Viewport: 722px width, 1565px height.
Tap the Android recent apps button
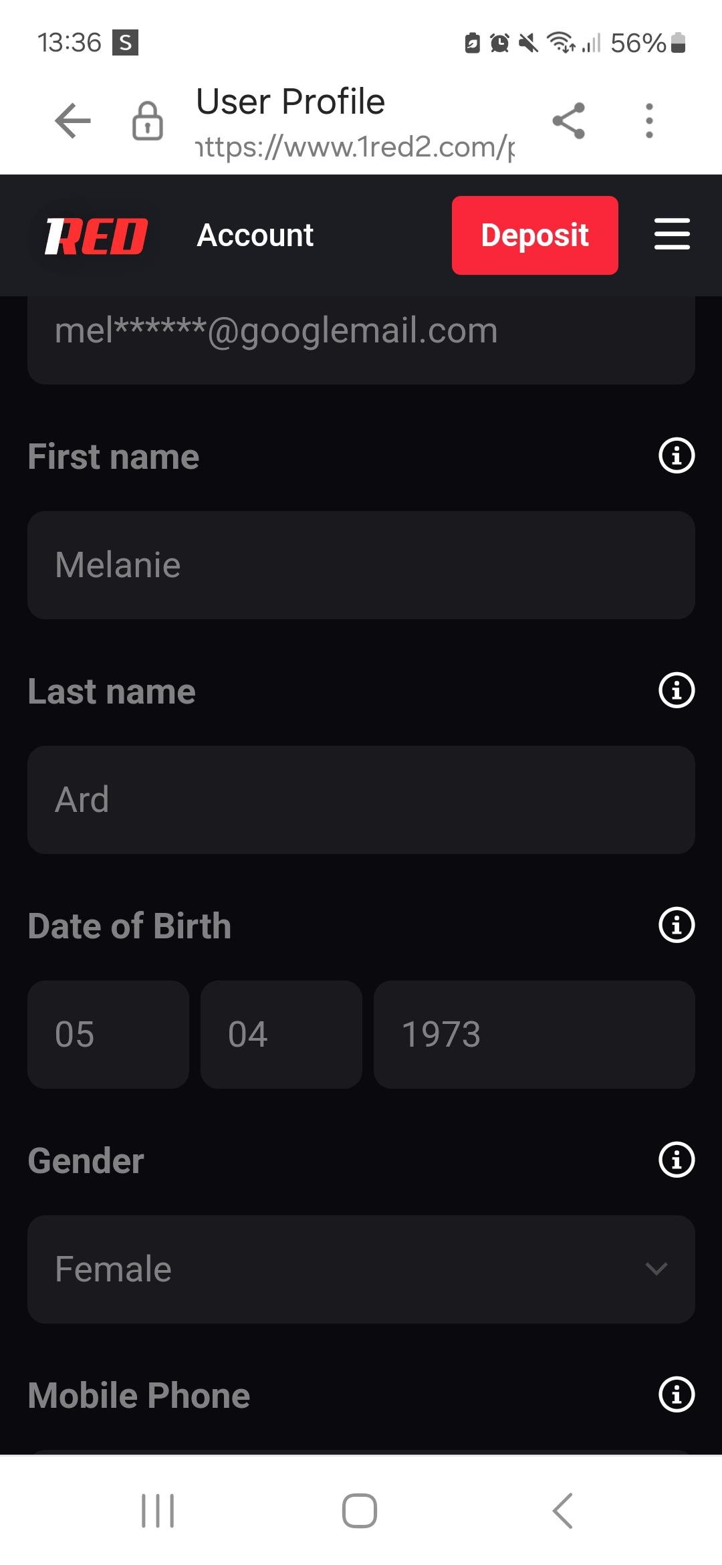[x=158, y=1510]
